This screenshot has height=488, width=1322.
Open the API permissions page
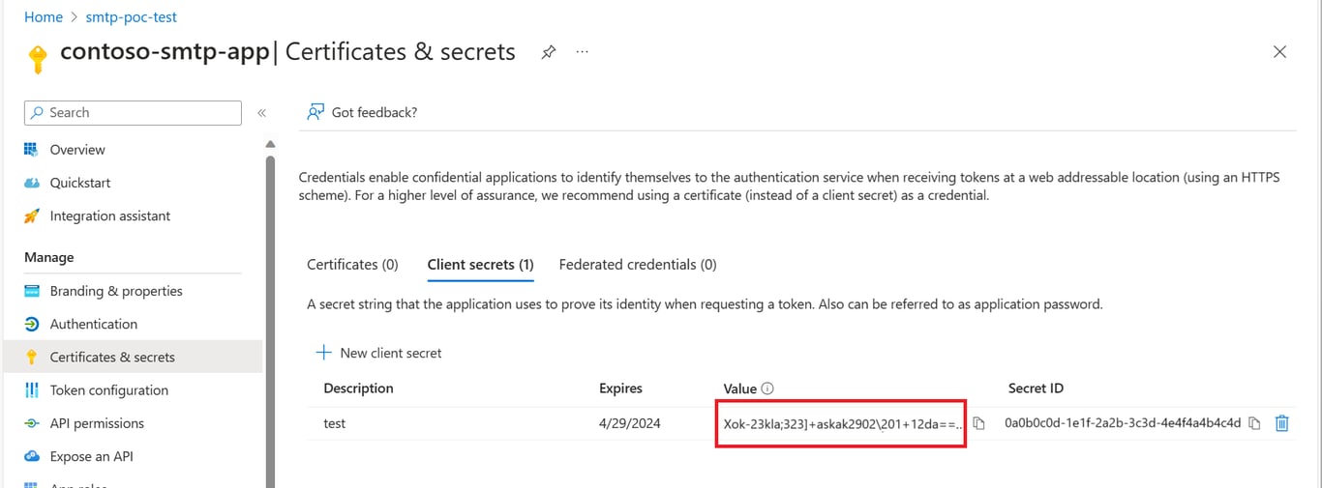click(x=97, y=423)
